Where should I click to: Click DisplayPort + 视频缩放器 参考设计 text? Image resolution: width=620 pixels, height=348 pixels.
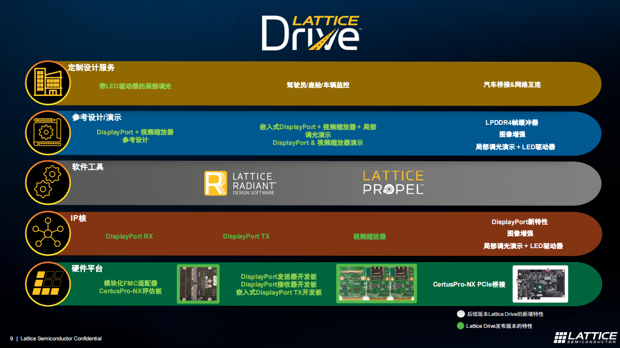[x=135, y=136]
